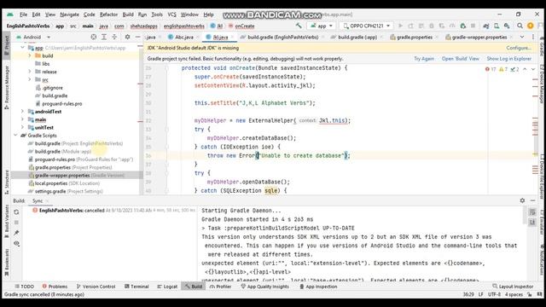Screen dimensions: 546x307
Task: Open the VCS menu
Action: [x=171, y=14]
